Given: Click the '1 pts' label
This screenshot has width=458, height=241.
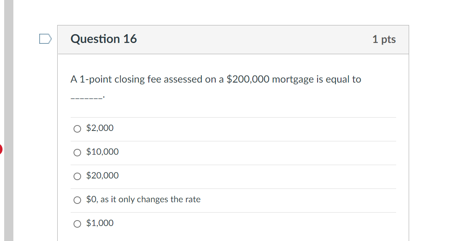Looking at the screenshot, I should coord(384,39).
